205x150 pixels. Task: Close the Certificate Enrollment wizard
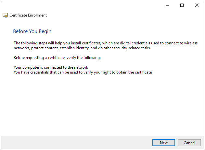(x=197, y=5)
